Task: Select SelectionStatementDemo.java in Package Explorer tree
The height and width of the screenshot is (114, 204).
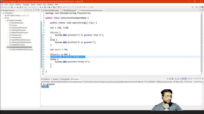Action: pos(22,50)
